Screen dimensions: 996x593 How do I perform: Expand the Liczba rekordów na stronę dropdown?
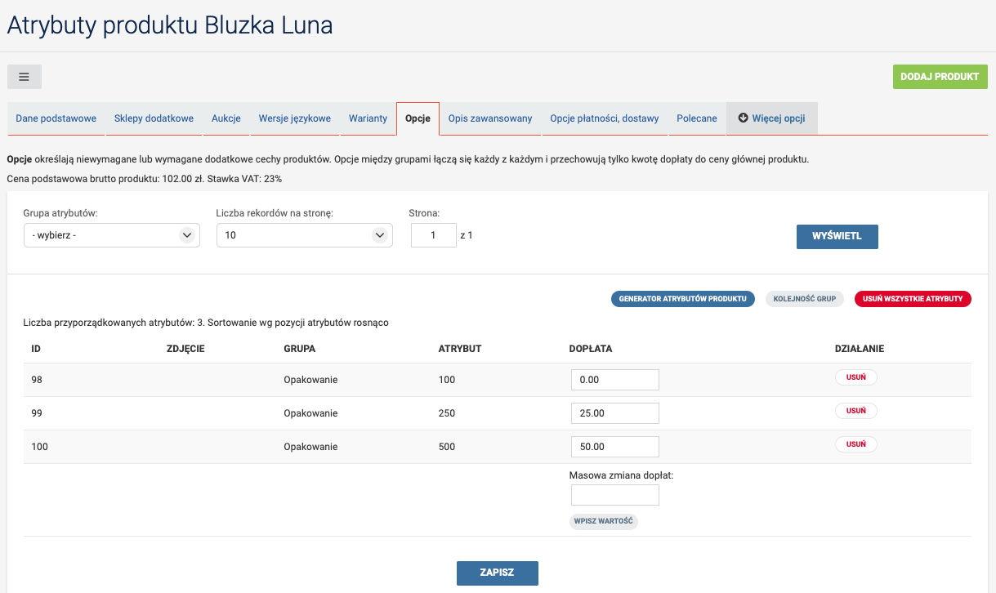304,235
